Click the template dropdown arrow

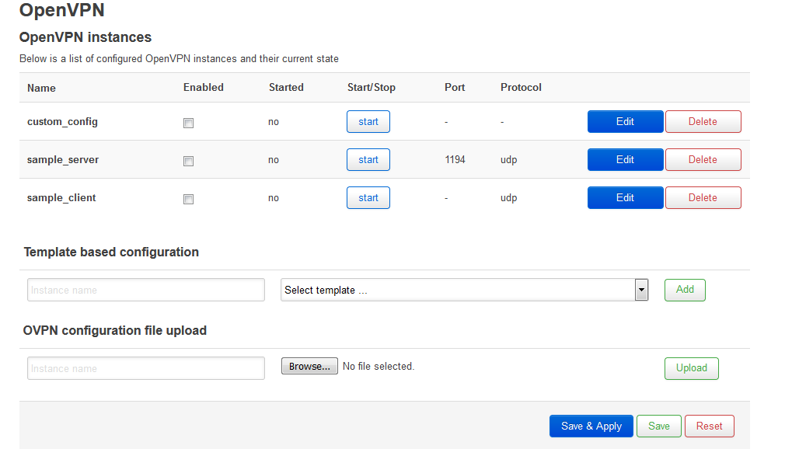[641, 290]
